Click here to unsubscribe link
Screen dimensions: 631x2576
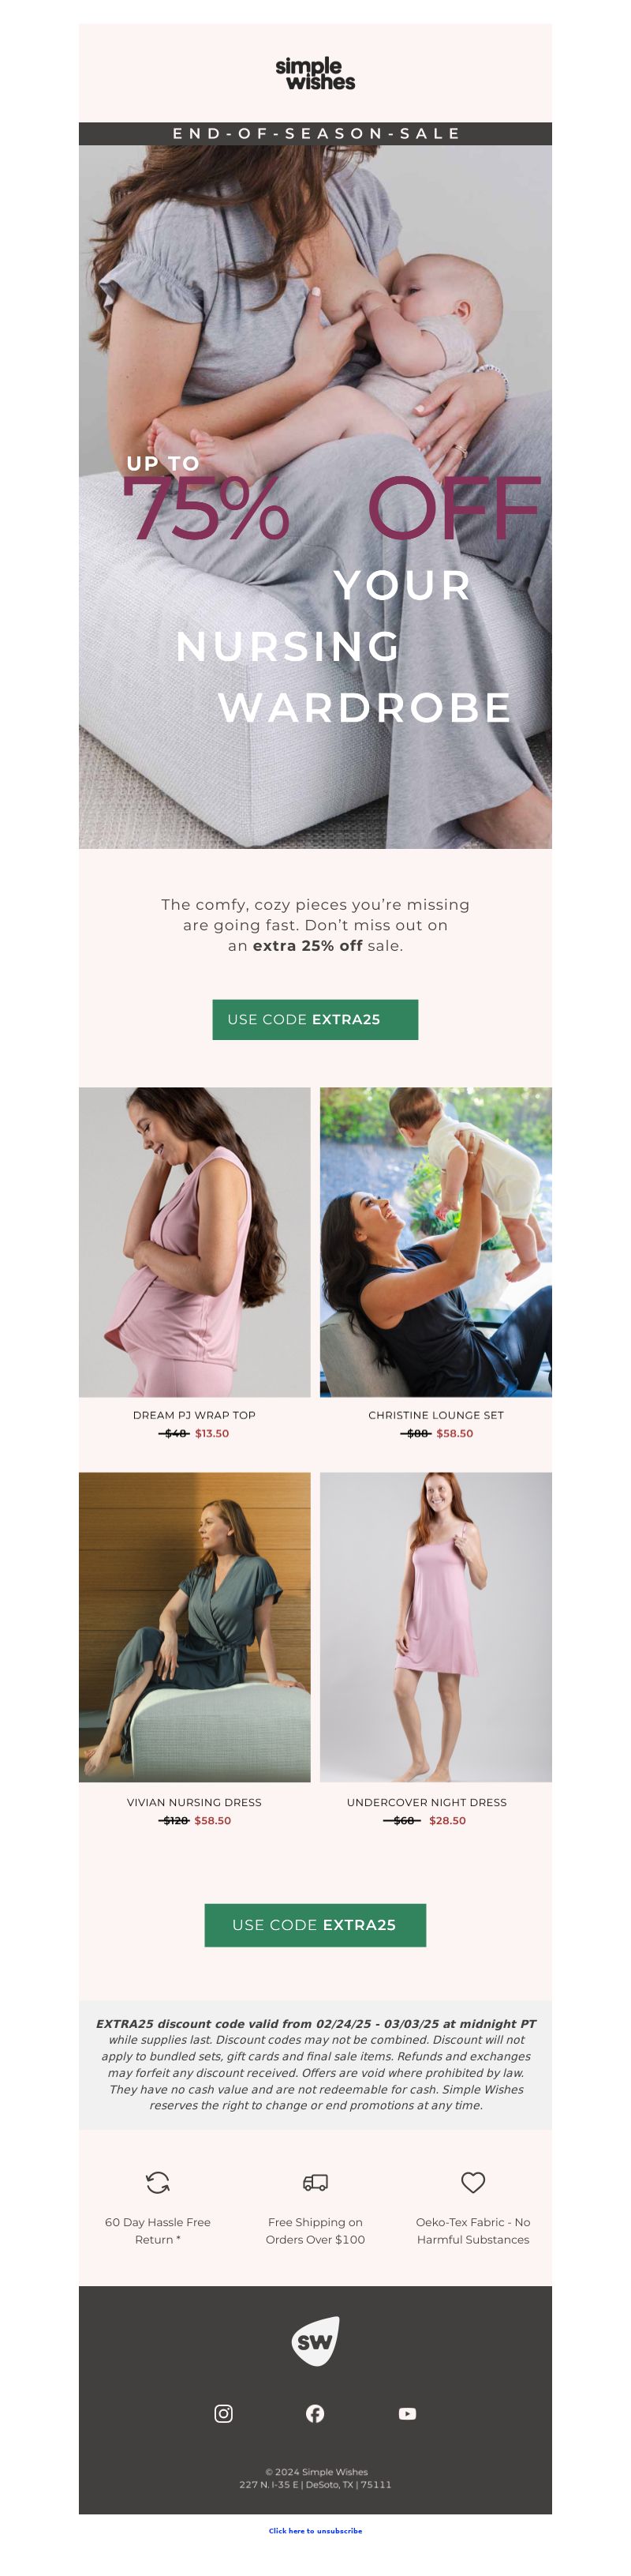[x=315, y=2530]
